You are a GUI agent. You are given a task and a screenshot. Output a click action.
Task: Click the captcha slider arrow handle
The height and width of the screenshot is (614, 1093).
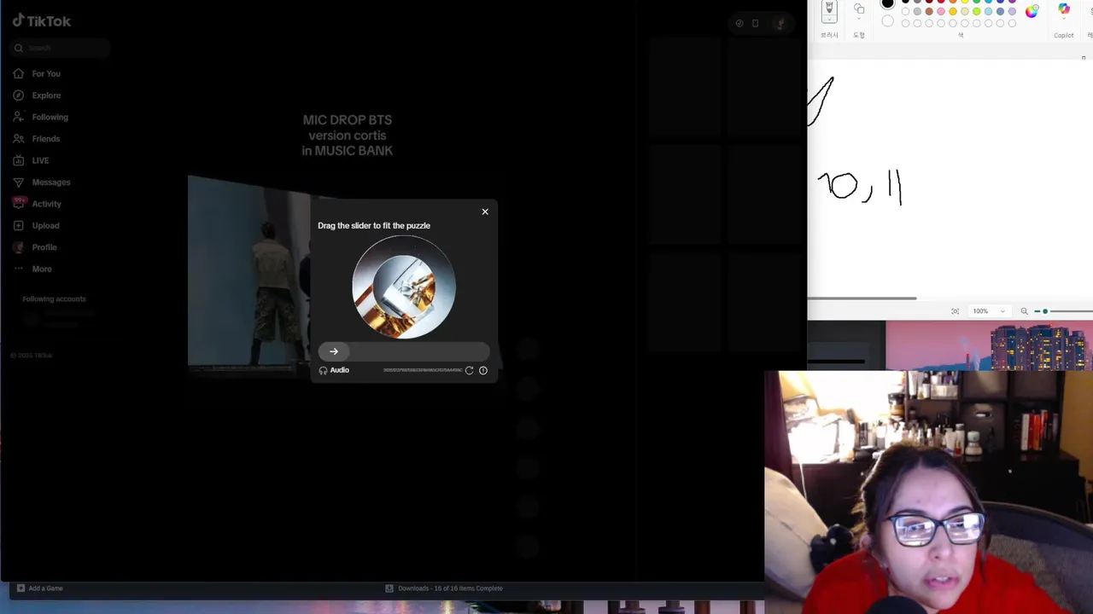pyautogui.click(x=334, y=351)
